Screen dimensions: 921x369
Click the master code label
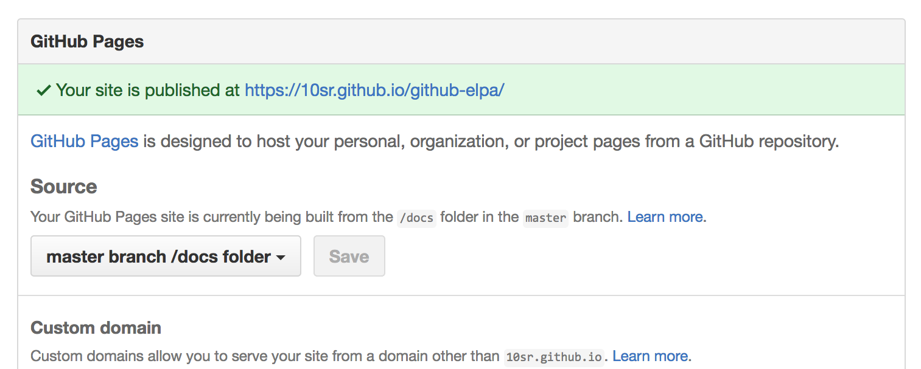click(545, 218)
